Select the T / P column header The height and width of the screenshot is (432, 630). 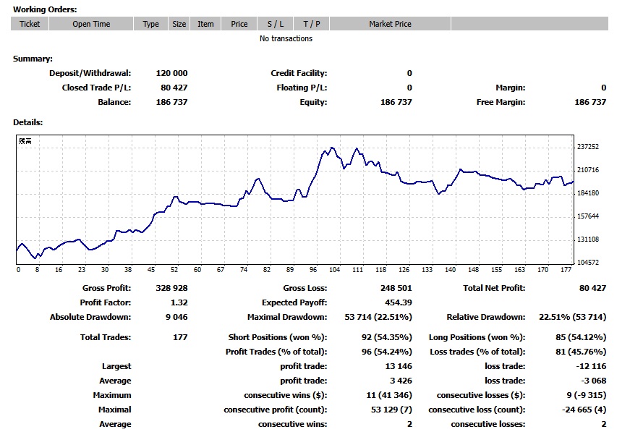point(312,24)
